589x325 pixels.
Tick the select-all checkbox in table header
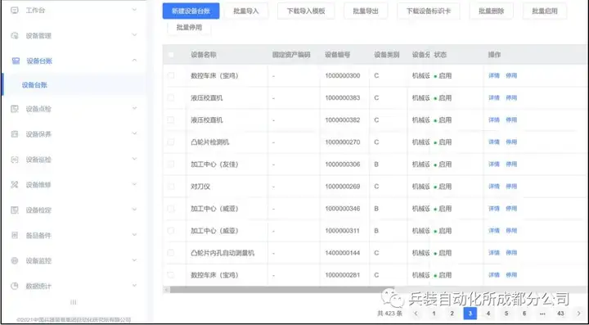pos(171,55)
